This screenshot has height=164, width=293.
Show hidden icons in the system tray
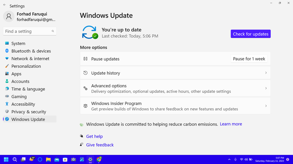click(229, 159)
